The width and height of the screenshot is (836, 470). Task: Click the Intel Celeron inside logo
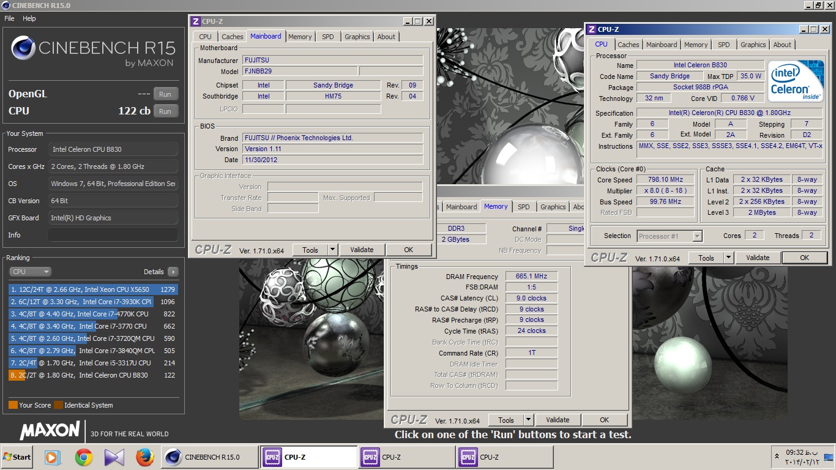(x=796, y=81)
